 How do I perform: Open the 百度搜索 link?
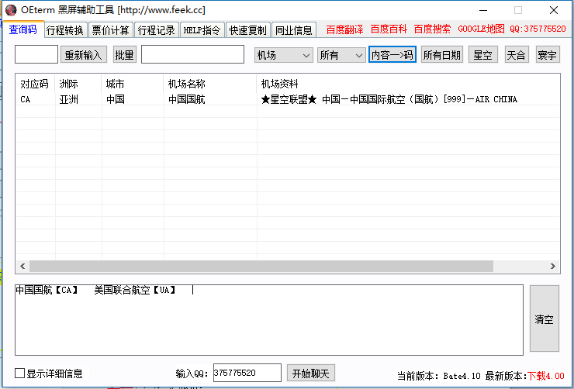click(x=432, y=29)
